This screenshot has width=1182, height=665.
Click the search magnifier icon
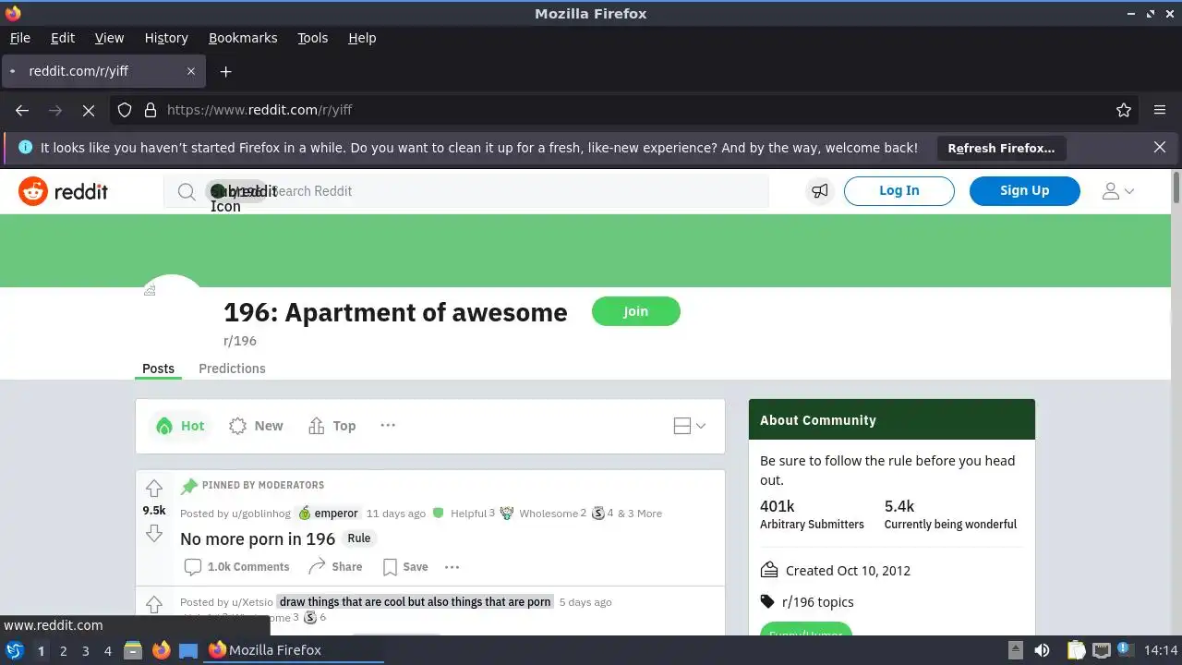point(187,191)
